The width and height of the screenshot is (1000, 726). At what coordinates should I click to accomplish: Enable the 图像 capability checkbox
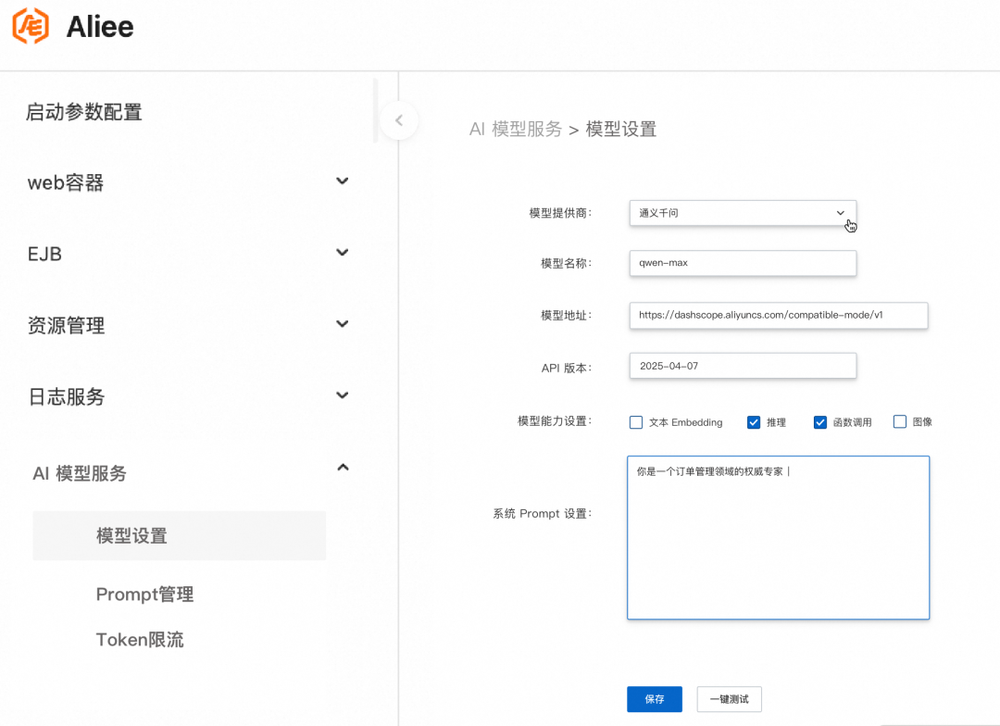click(899, 421)
